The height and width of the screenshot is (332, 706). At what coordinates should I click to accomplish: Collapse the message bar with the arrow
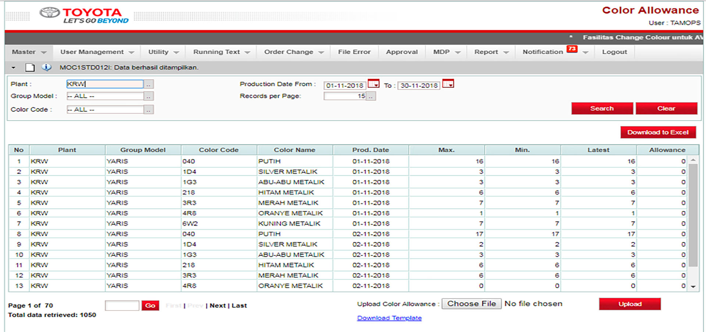[14, 68]
